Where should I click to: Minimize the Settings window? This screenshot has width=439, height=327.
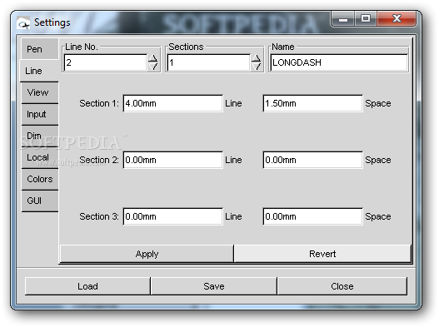pyautogui.click(x=343, y=19)
